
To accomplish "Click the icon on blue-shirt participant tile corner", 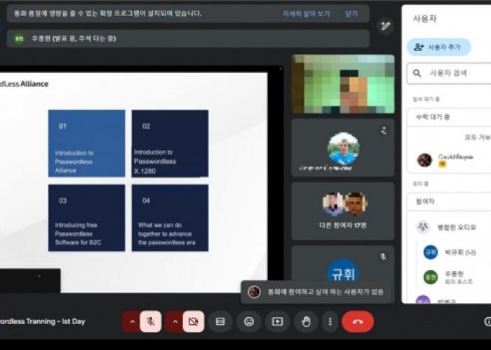I will (384, 130).
